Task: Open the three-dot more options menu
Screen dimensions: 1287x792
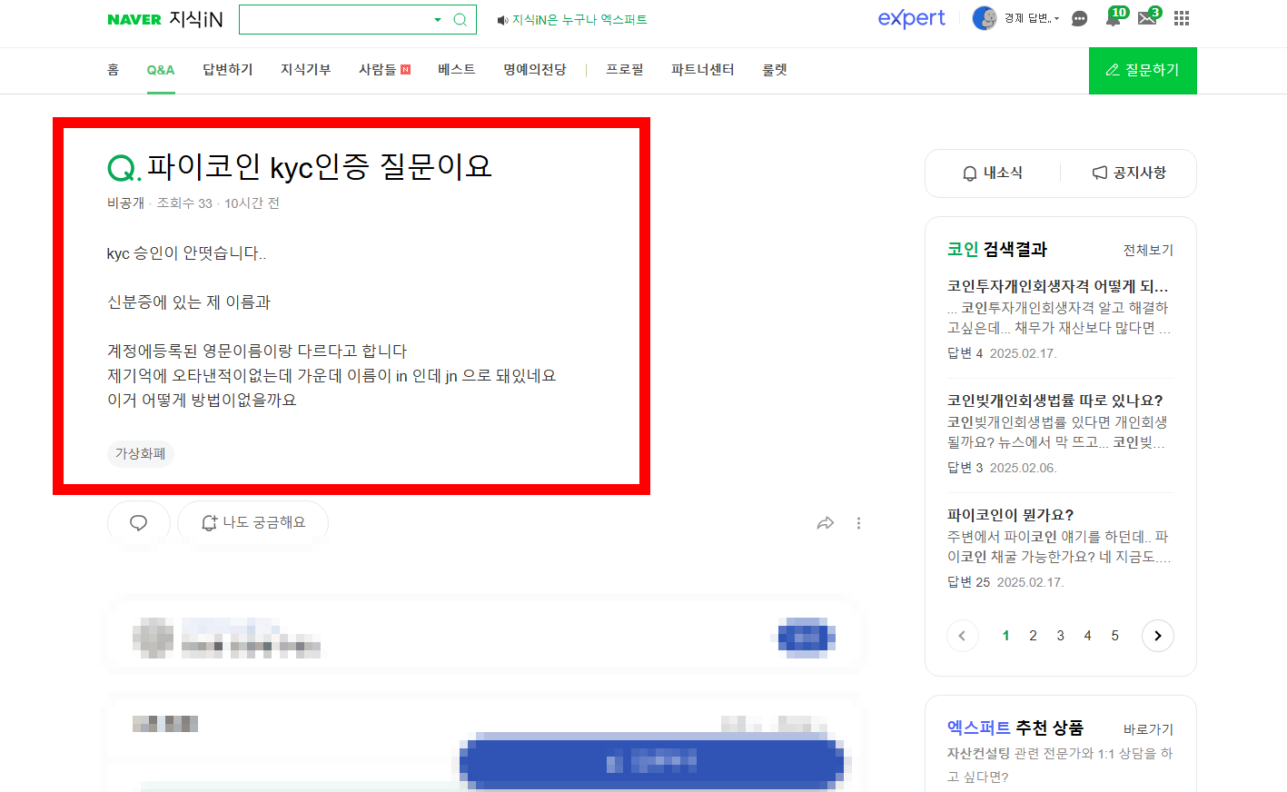Action: (x=858, y=523)
